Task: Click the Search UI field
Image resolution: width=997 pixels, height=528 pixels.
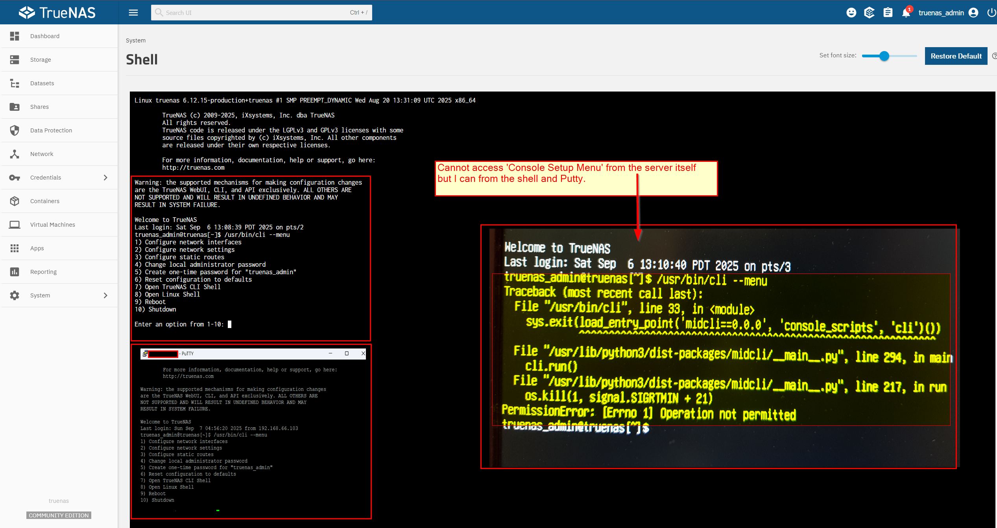Action: [261, 13]
